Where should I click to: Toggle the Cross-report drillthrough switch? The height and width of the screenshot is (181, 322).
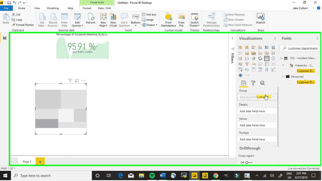pos(249,162)
